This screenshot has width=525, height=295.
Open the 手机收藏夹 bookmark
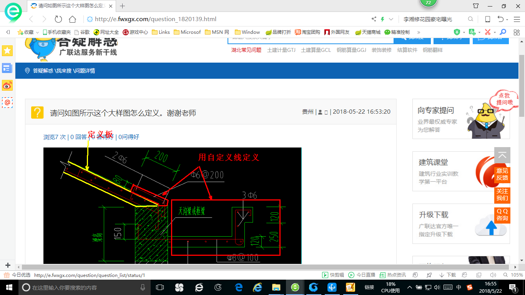point(56,32)
